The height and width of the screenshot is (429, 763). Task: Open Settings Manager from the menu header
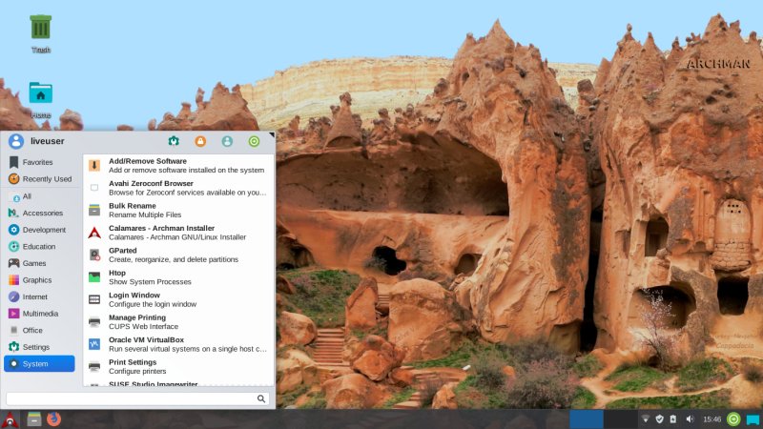point(174,141)
